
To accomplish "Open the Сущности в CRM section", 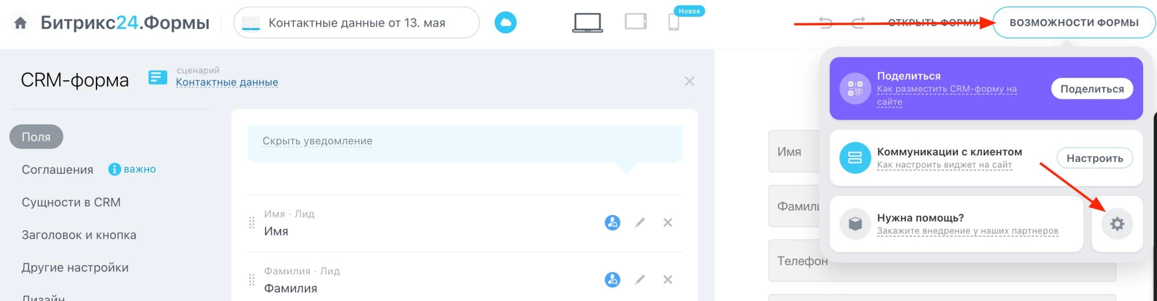I will point(71,202).
